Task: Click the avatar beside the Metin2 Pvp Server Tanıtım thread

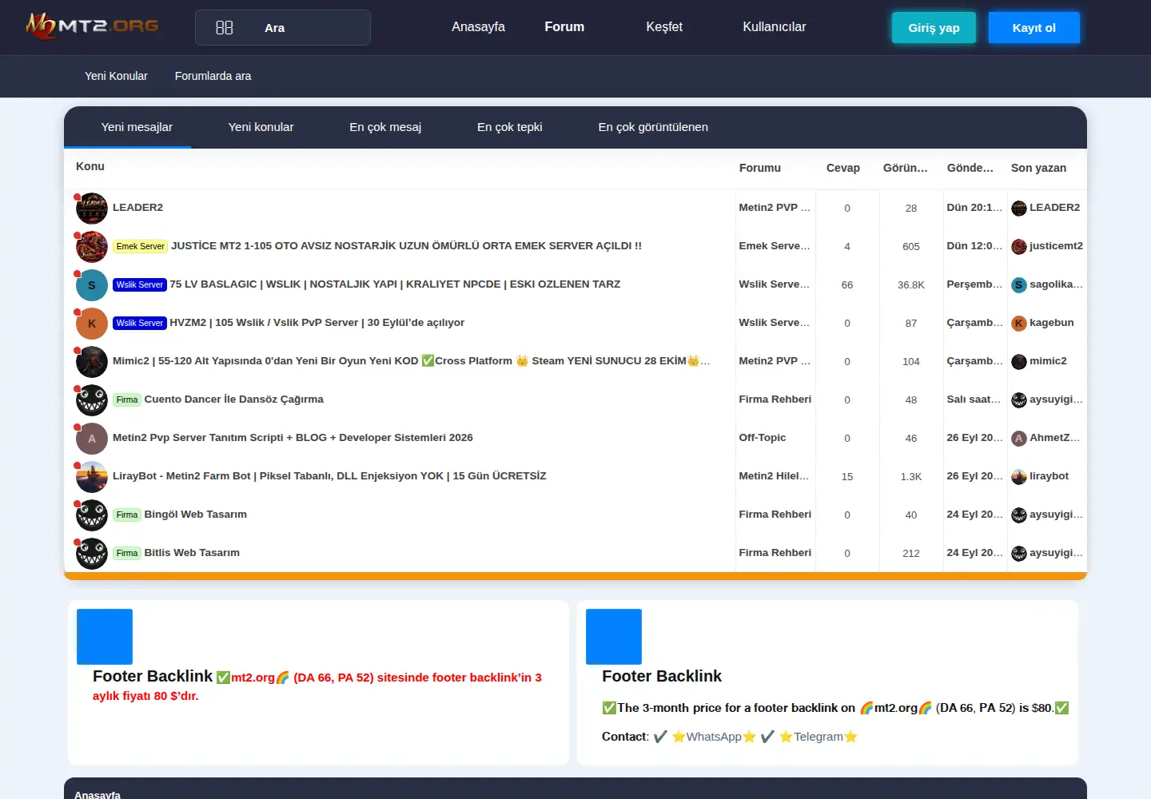Action: 92,439
